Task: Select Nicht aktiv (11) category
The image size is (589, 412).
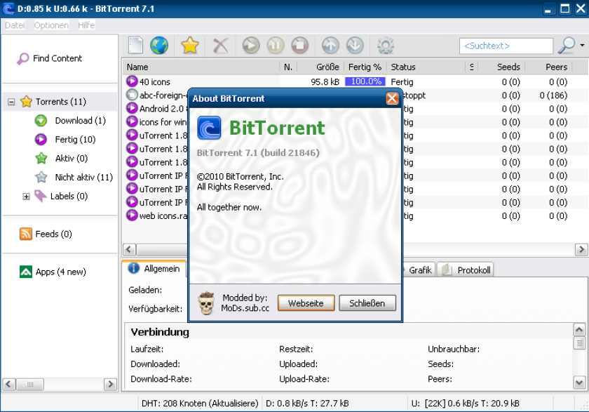Action: 74,177
